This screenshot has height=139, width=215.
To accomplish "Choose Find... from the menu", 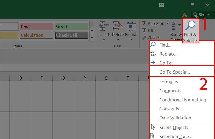I will click(165, 45).
